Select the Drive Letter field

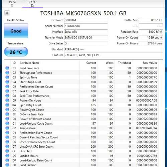tap(86, 43)
